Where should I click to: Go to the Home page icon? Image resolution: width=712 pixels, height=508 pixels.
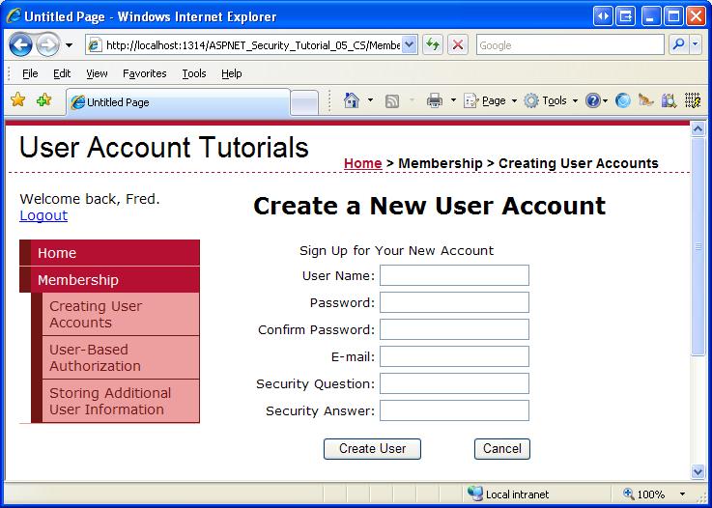click(x=352, y=100)
